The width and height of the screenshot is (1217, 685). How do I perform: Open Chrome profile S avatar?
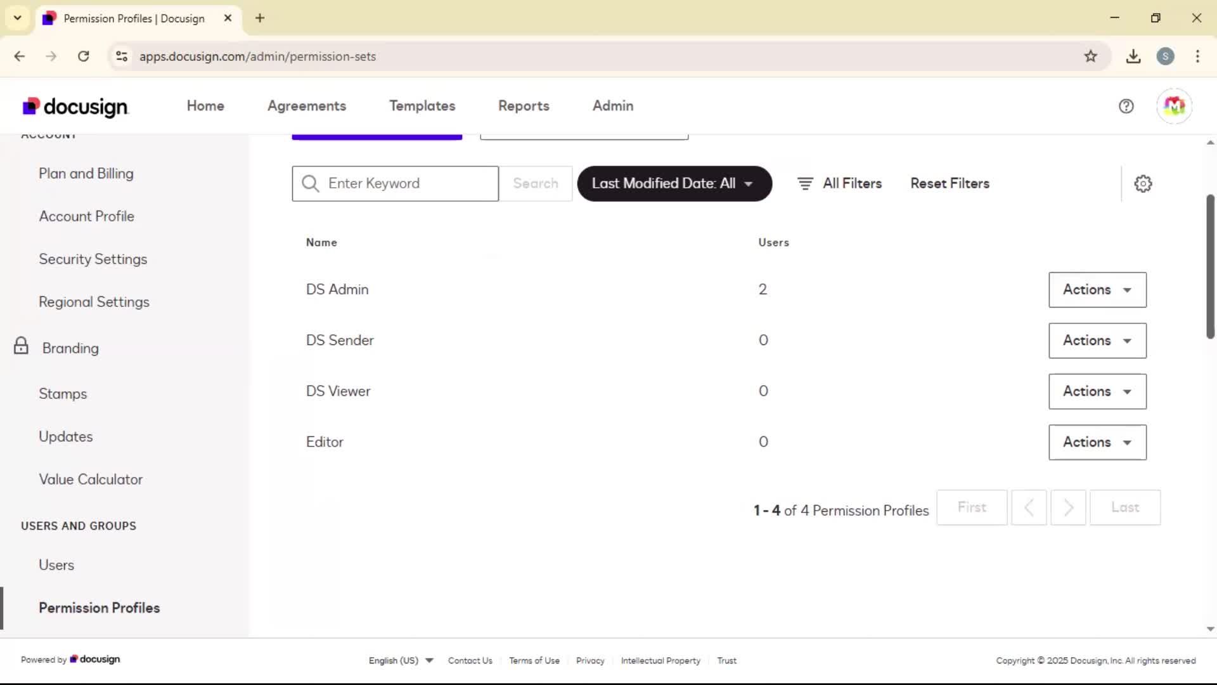pyautogui.click(x=1165, y=56)
